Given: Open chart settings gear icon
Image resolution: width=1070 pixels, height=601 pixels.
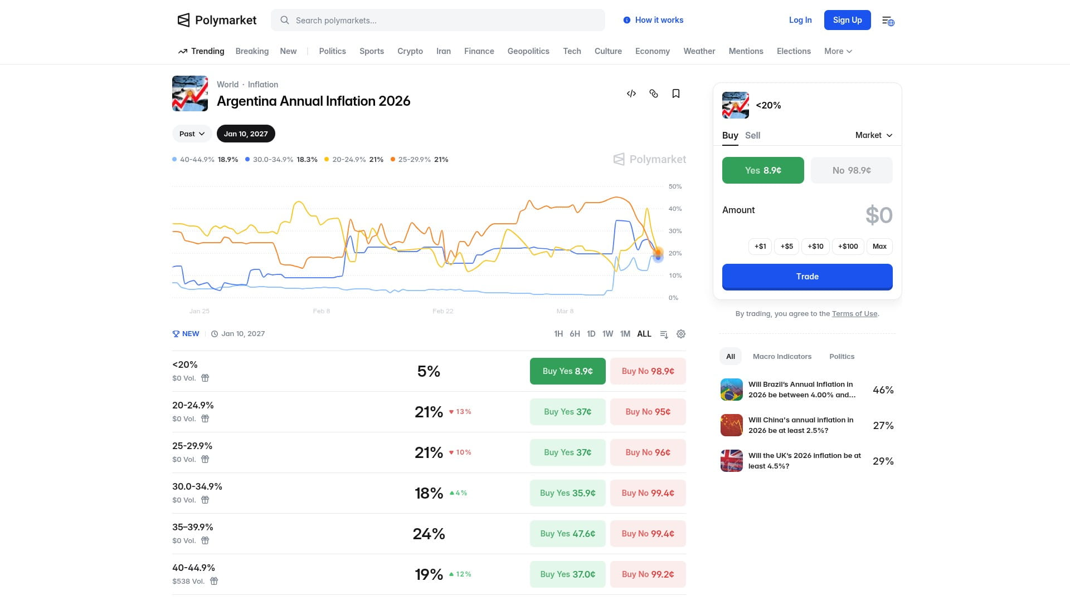Looking at the screenshot, I should pos(681,334).
